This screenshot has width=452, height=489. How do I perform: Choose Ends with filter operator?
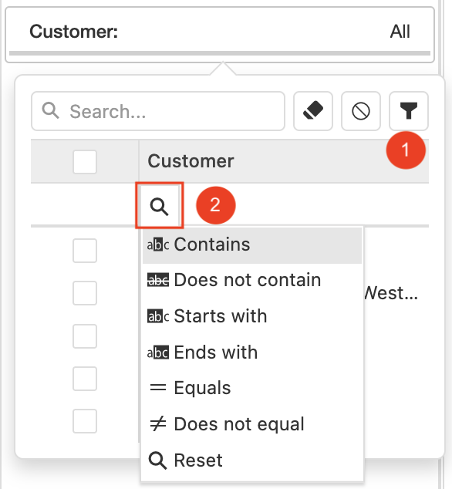point(252,352)
